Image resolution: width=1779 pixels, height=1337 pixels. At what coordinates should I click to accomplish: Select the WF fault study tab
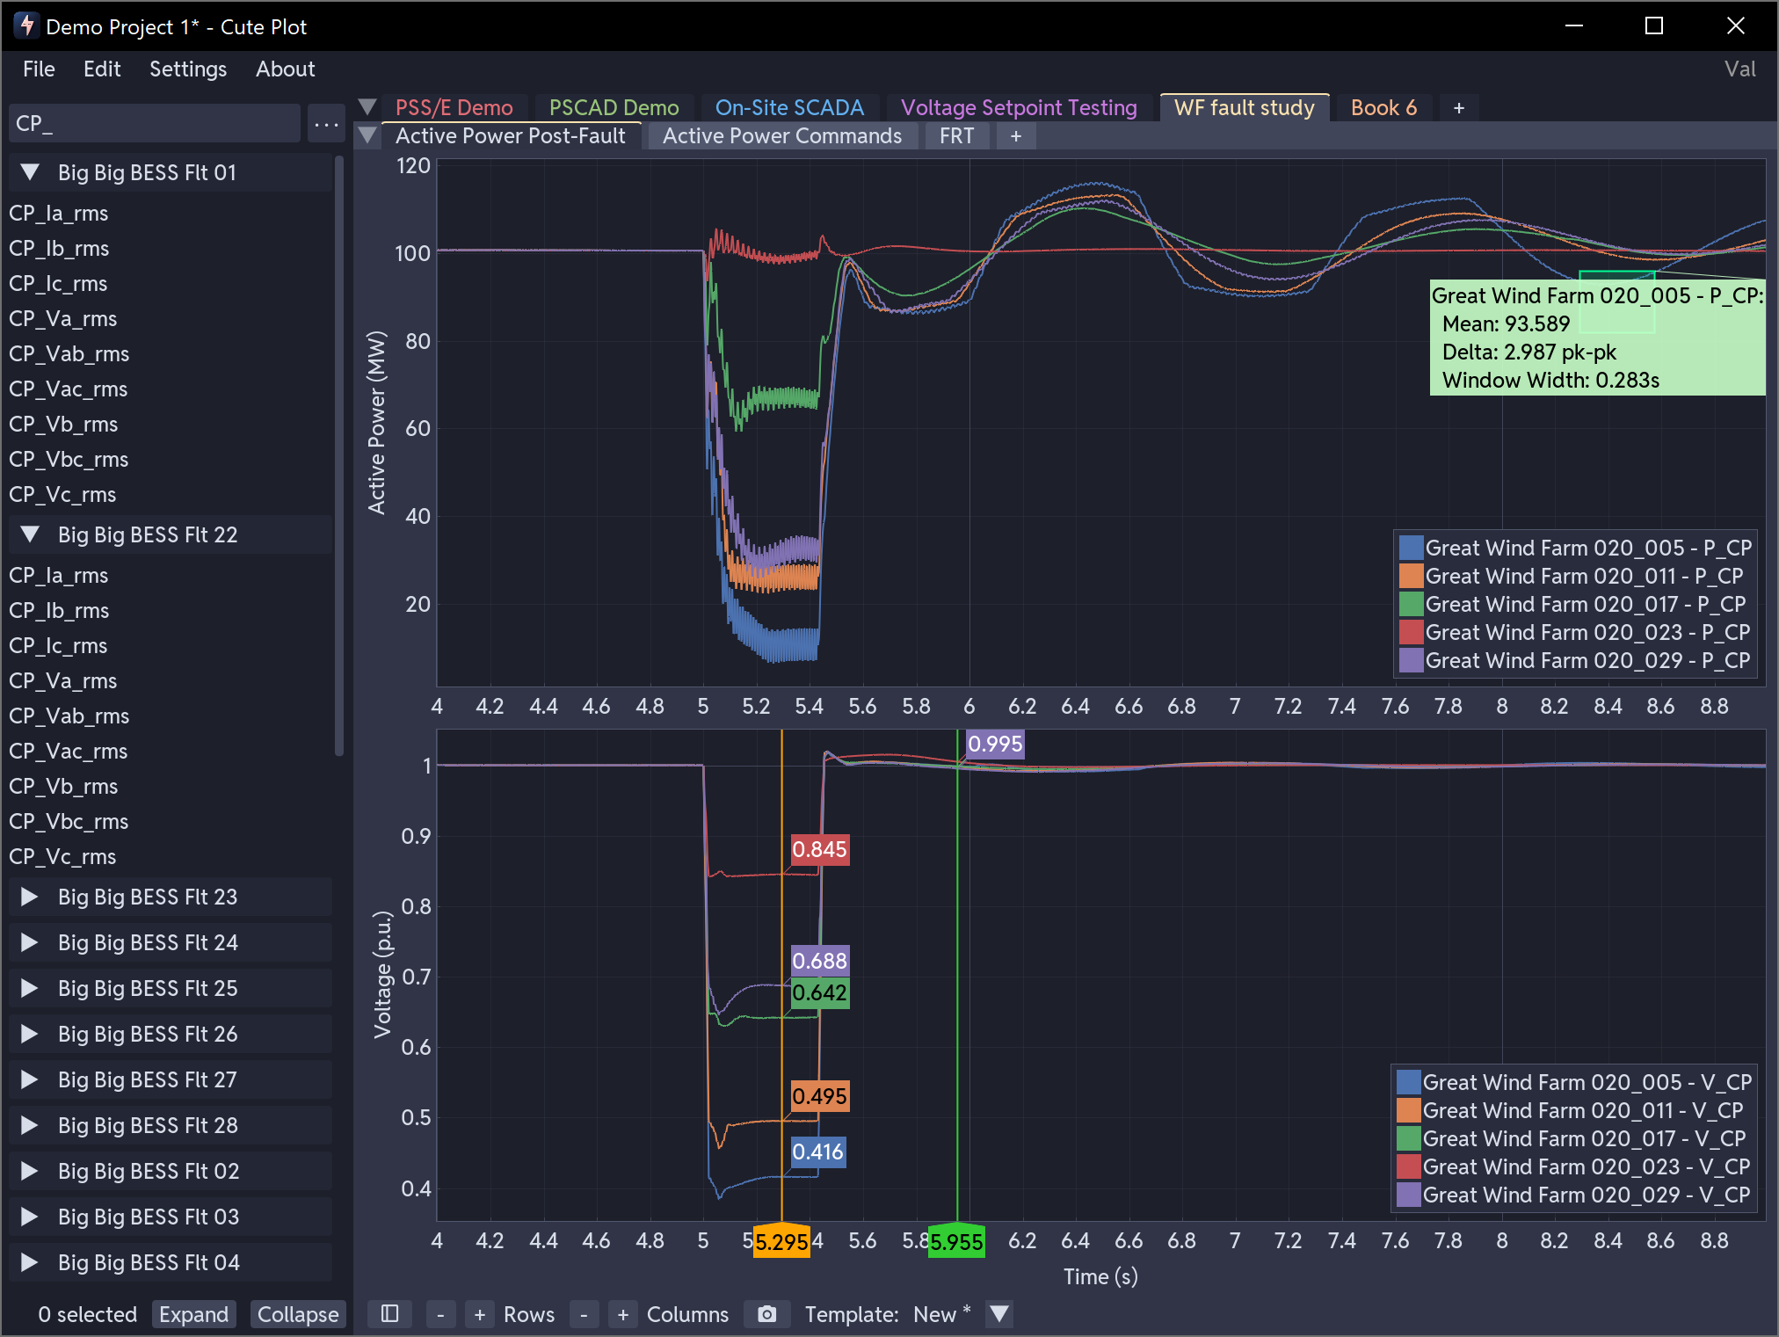tap(1244, 108)
